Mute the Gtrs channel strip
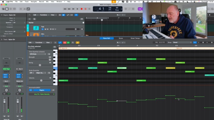214x120 pixels. 18,116
